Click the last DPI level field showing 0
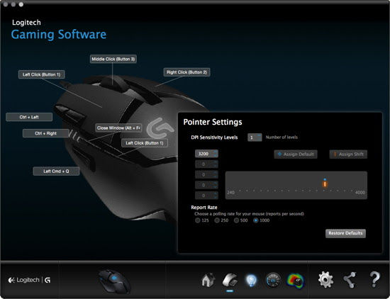This screenshot has width=390, height=299. [206, 196]
